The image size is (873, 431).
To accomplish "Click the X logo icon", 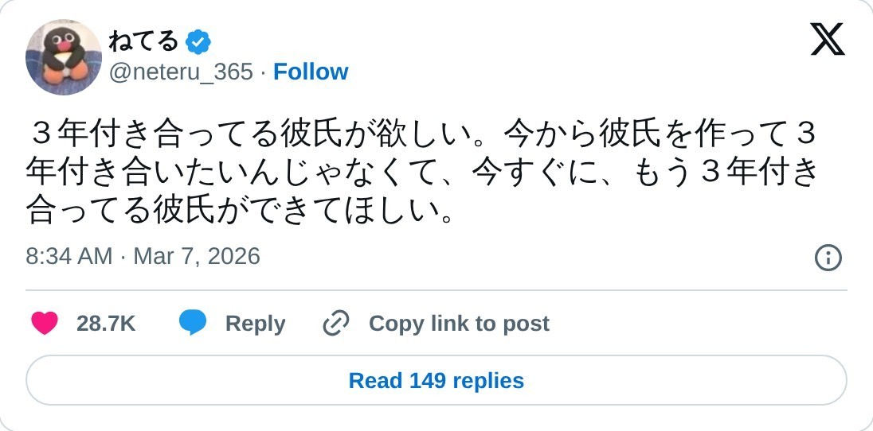I will (828, 39).
